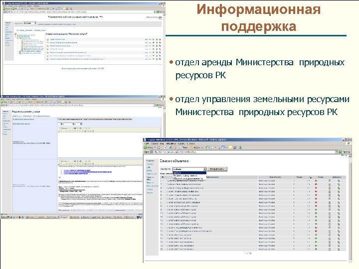Click Print icon in object list browser toolbar
This screenshot has height=269, width=359.
pyautogui.click(x=219, y=147)
